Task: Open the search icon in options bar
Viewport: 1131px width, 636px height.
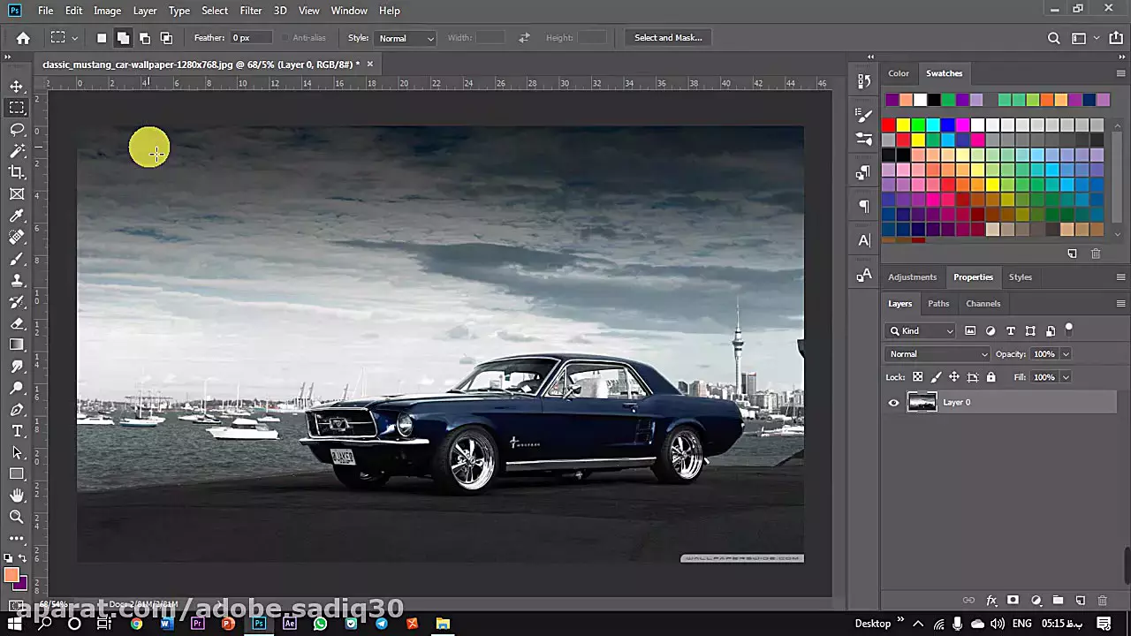Action: pyautogui.click(x=1053, y=38)
